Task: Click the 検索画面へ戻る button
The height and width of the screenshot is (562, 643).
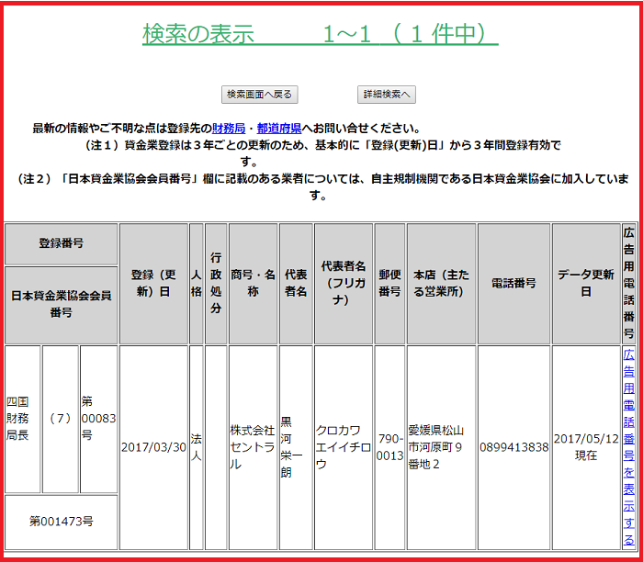Action: click(x=260, y=95)
